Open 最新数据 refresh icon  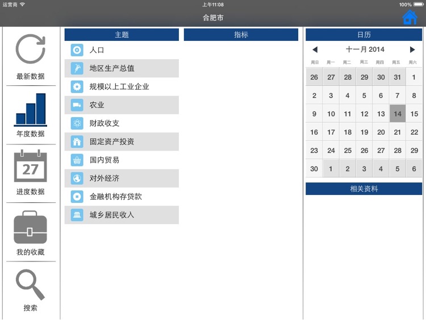click(31, 49)
